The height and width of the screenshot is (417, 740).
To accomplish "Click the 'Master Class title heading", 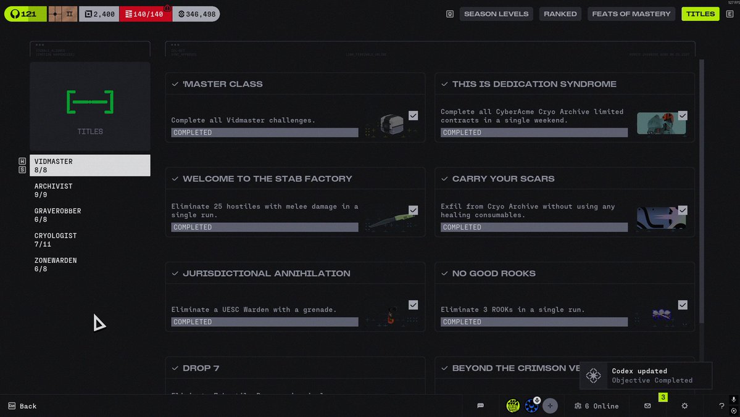I will [x=223, y=84].
